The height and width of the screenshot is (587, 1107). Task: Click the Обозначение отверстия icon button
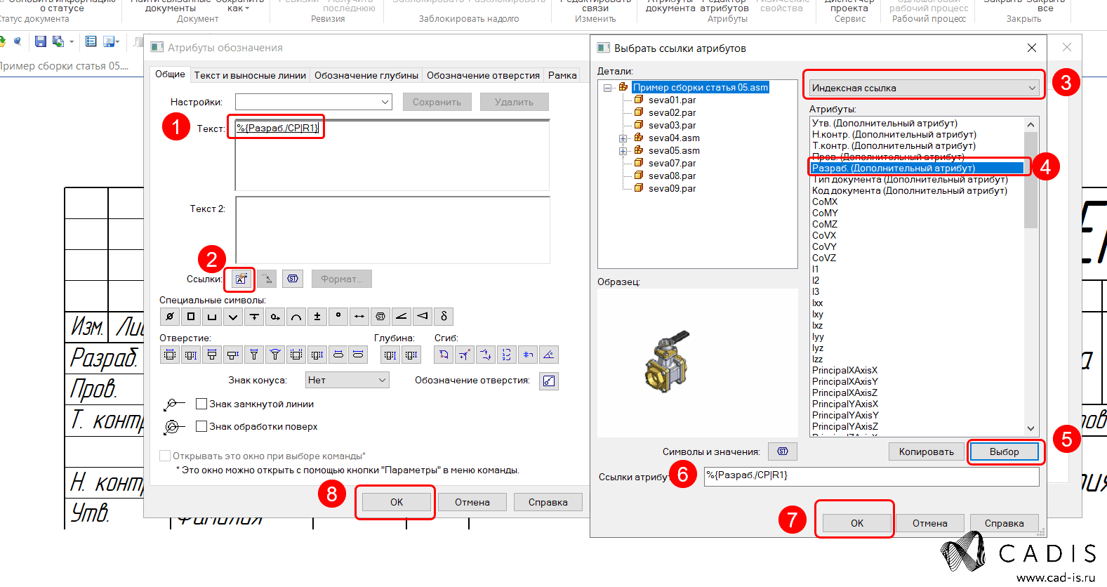coord(549,381)
